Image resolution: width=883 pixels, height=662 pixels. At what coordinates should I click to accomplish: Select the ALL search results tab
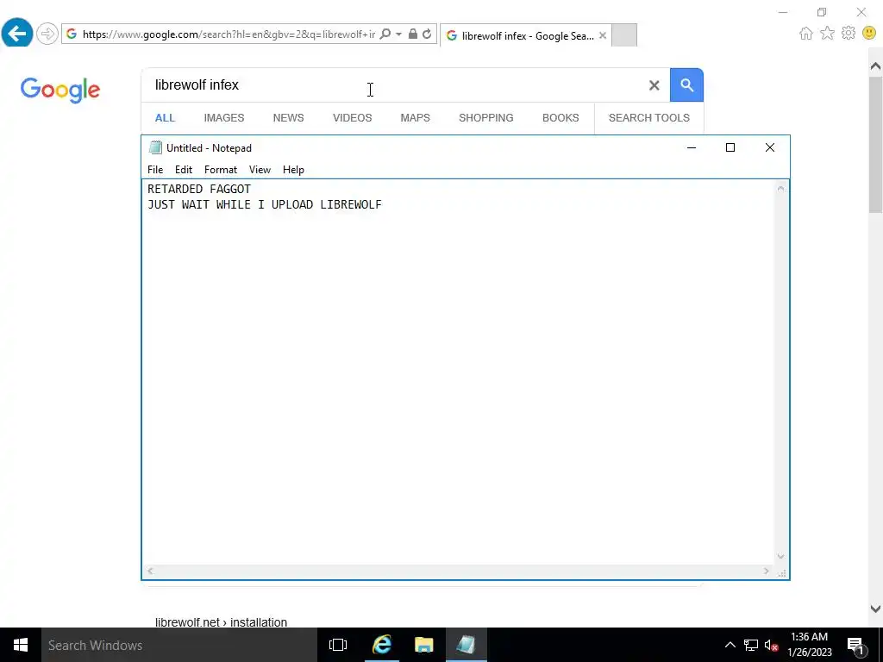(165, 117)
